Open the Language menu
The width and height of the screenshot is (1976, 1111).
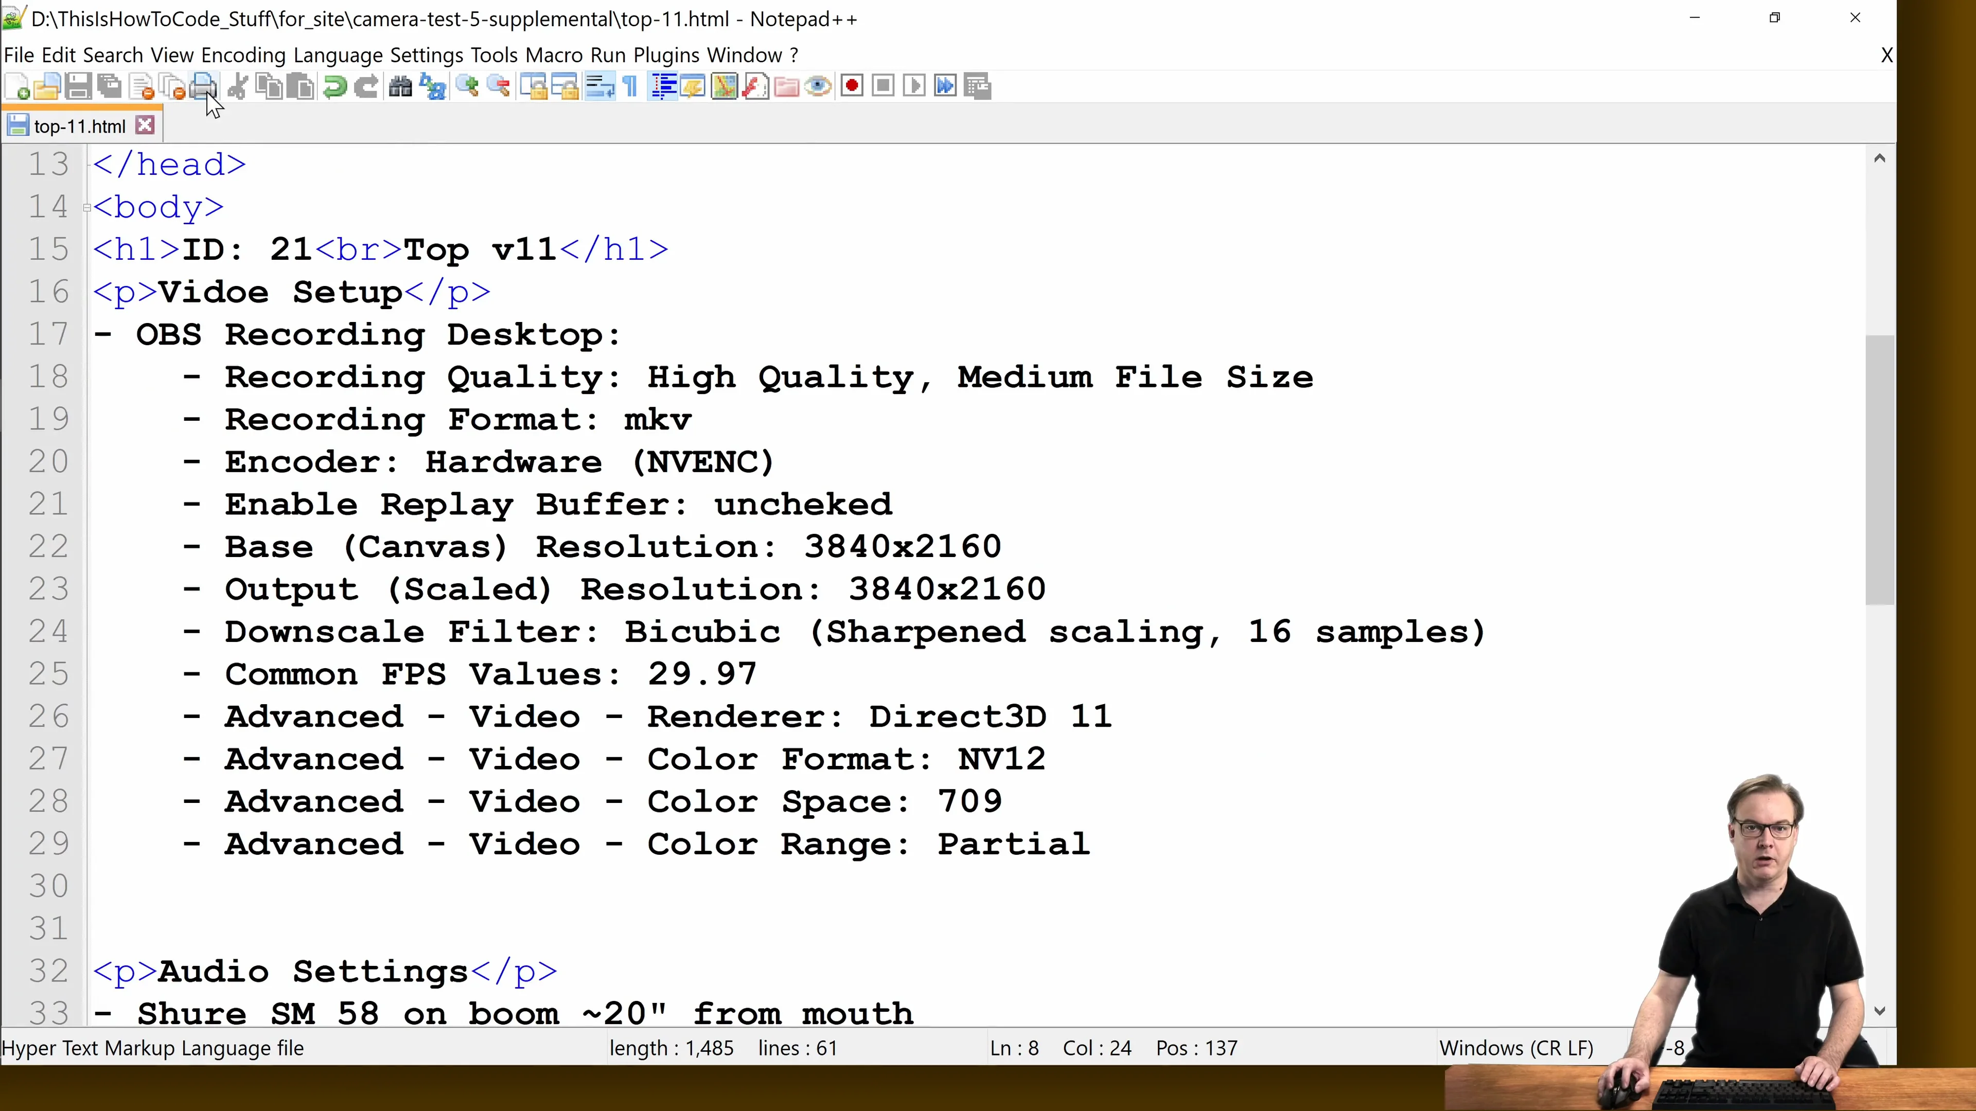pos(338,55)
